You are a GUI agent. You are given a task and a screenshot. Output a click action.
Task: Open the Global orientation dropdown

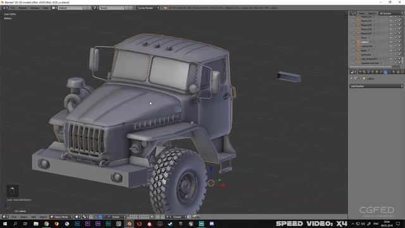point(118,217)
